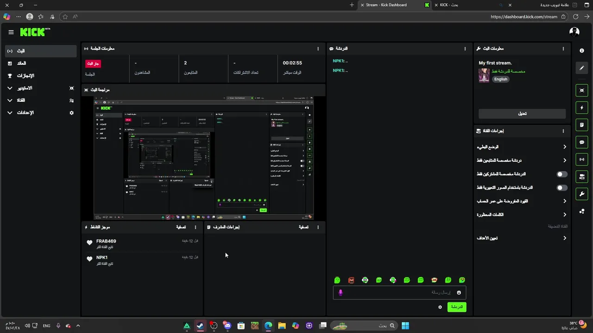Click the heart icon beside NPK1 activity
Image resolution: width=593 pixels, height=333 pixels.
[89, 259]
